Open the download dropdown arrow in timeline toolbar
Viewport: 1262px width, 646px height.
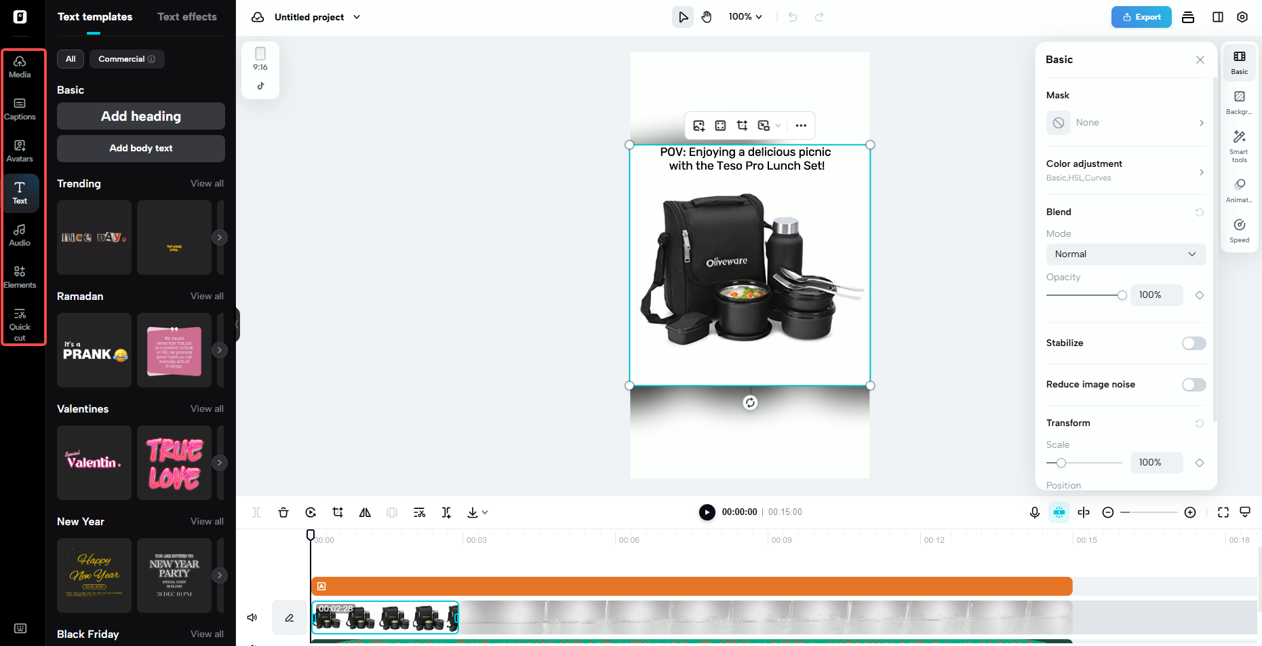(485, 512)
